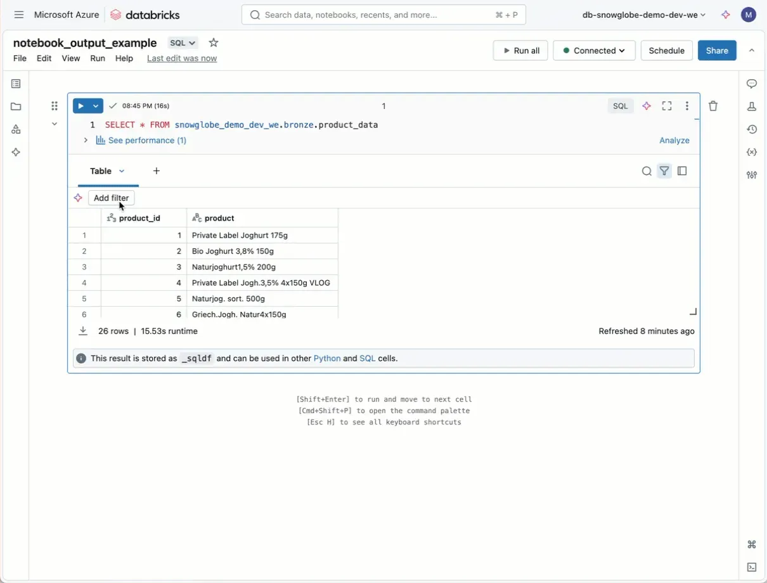Open the bottom terminal panel icon

tap(752, 567)
